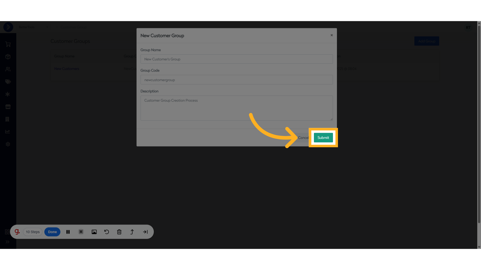Open the storefront sidebar icon
Image resolution: width=481 pixels, height=270 pixels.
coord(8,107)
